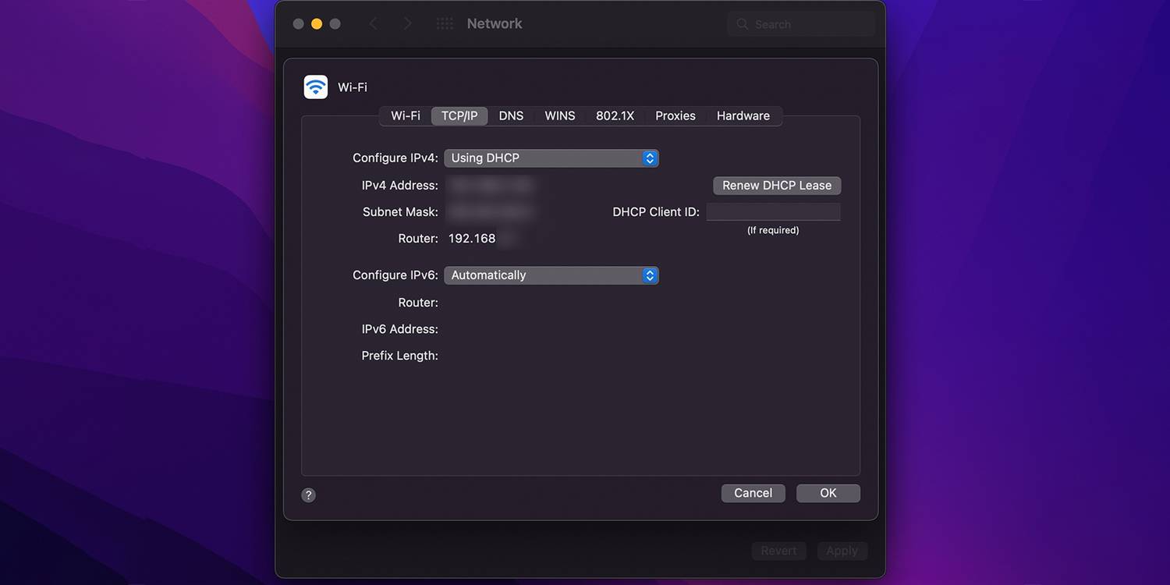
Task: Click Renew DHCP Lease button
Action: 777,186
